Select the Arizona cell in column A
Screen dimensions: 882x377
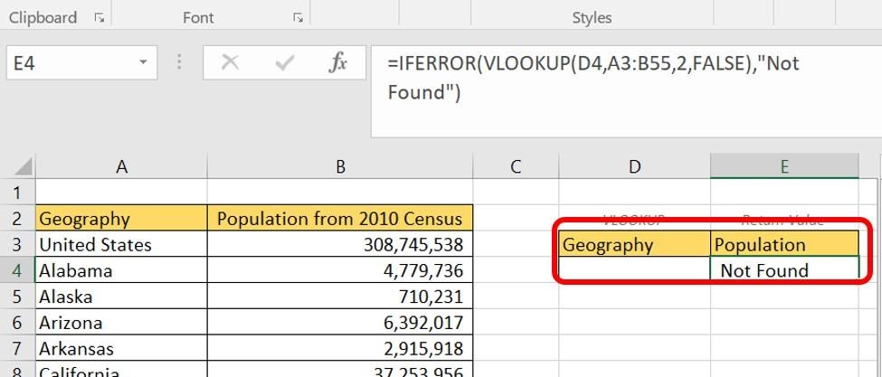[121, 323]
